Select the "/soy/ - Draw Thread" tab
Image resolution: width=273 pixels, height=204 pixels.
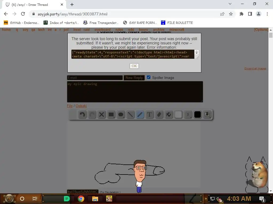pos(34,5)
